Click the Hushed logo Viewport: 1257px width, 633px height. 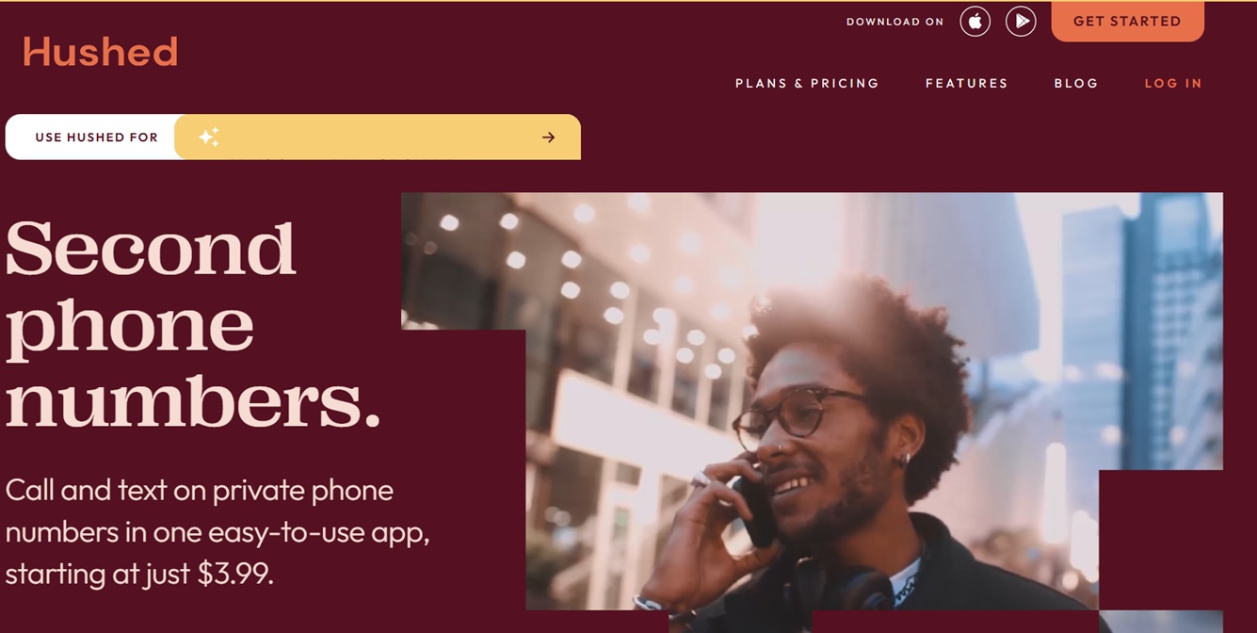(x=101, y=52)
